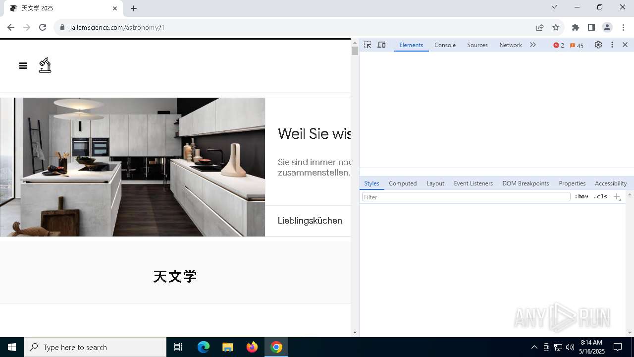
Task: Click page scrollbar down arrow
Action: pos(355,333)
